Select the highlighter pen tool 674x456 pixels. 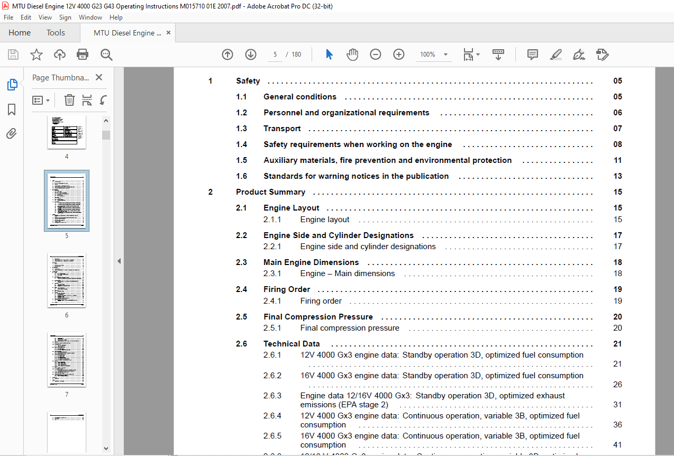click(555, 54)
